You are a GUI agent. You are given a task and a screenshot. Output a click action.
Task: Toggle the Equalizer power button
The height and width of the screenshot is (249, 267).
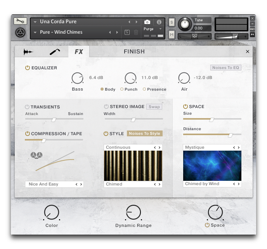[x=28, y=68]
